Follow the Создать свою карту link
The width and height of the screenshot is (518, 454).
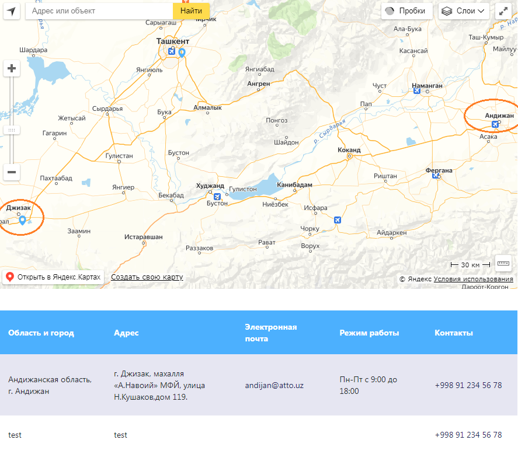coord(147,277)
